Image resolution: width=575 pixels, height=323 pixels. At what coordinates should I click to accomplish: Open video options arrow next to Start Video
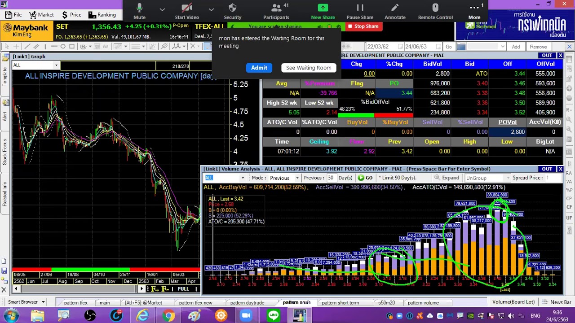point(211,9)
